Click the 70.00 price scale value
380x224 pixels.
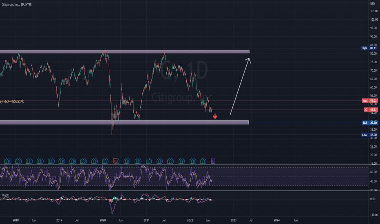click(x=373, y=70)
